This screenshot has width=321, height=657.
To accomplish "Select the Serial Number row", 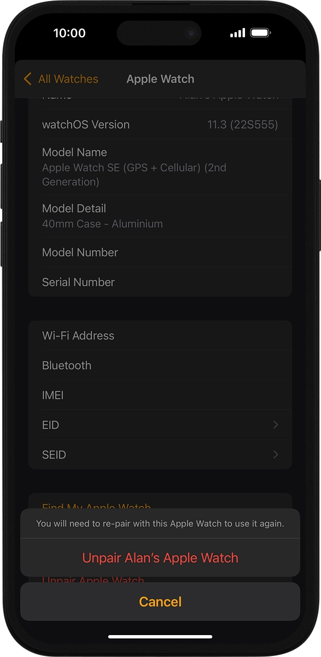I will [160, 282].
